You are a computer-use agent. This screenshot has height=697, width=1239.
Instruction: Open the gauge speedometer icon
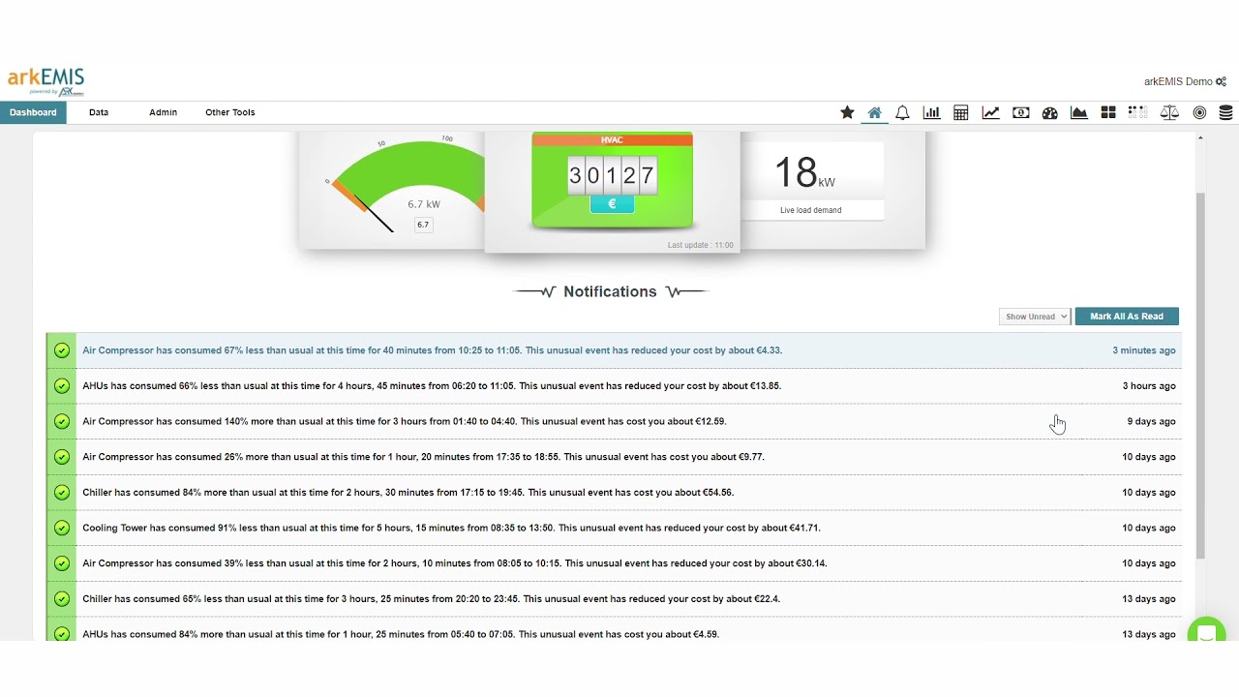click(1049, 112)
